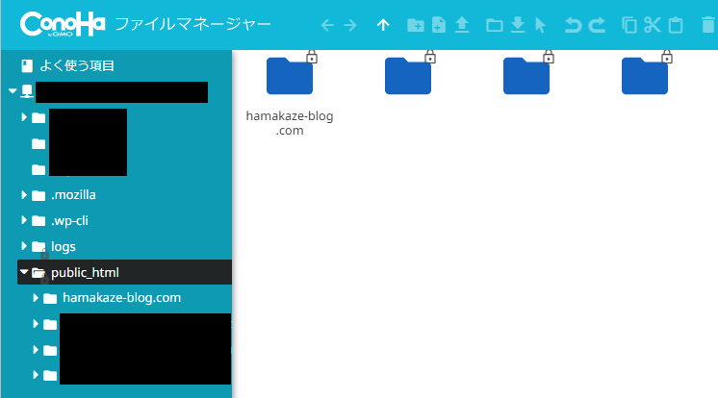Create a new folder from toolbar

[416, 25]
